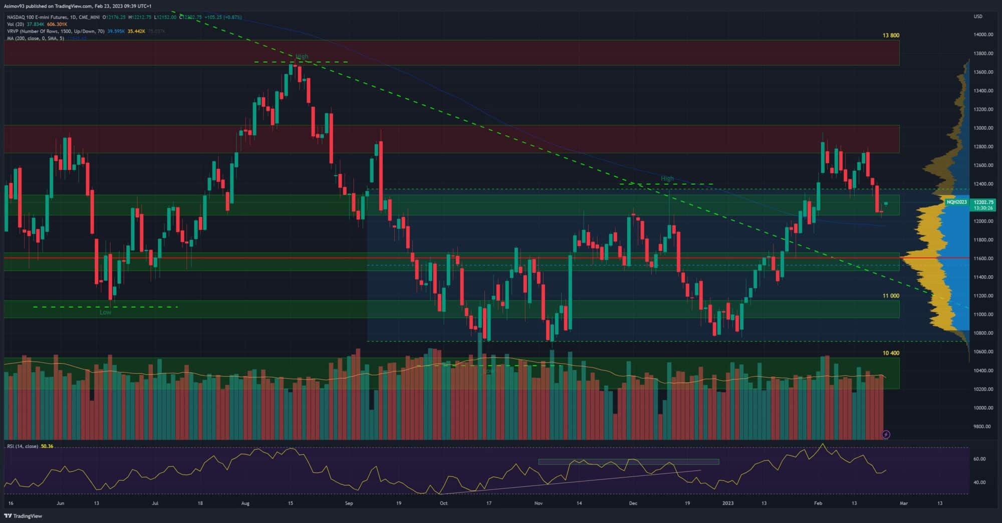Click the purple lightning bolt icon near volume bars
The image size is (1002, 523).
[x=886, y=434]
